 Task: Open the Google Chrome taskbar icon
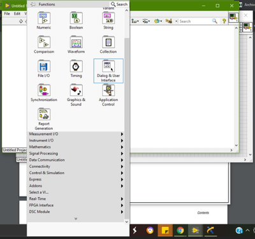click(x=180, y=230)
